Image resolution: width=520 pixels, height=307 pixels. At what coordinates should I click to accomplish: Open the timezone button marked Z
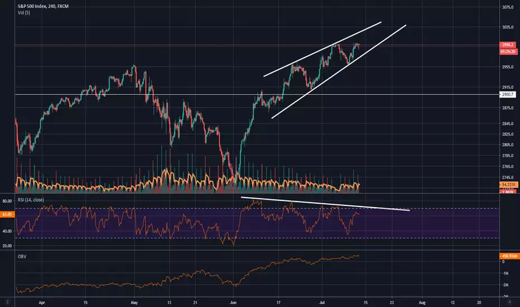pyautogui.click(x=7, y=302)
